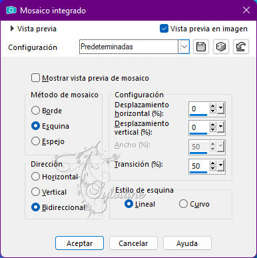
Task: Open Desplazamiento horizontal slider popup arrow
Action: coord(220,109)
